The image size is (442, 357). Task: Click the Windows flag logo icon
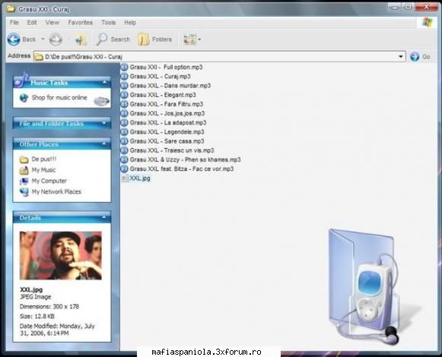pos(427,23)
